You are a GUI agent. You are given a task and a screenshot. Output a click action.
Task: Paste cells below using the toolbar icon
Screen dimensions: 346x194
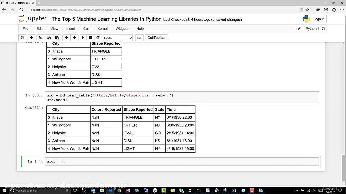57,38
